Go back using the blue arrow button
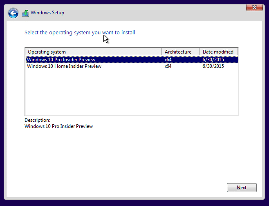Image resolution: width=269 pixels, height=206 pixels. (13, 13)
